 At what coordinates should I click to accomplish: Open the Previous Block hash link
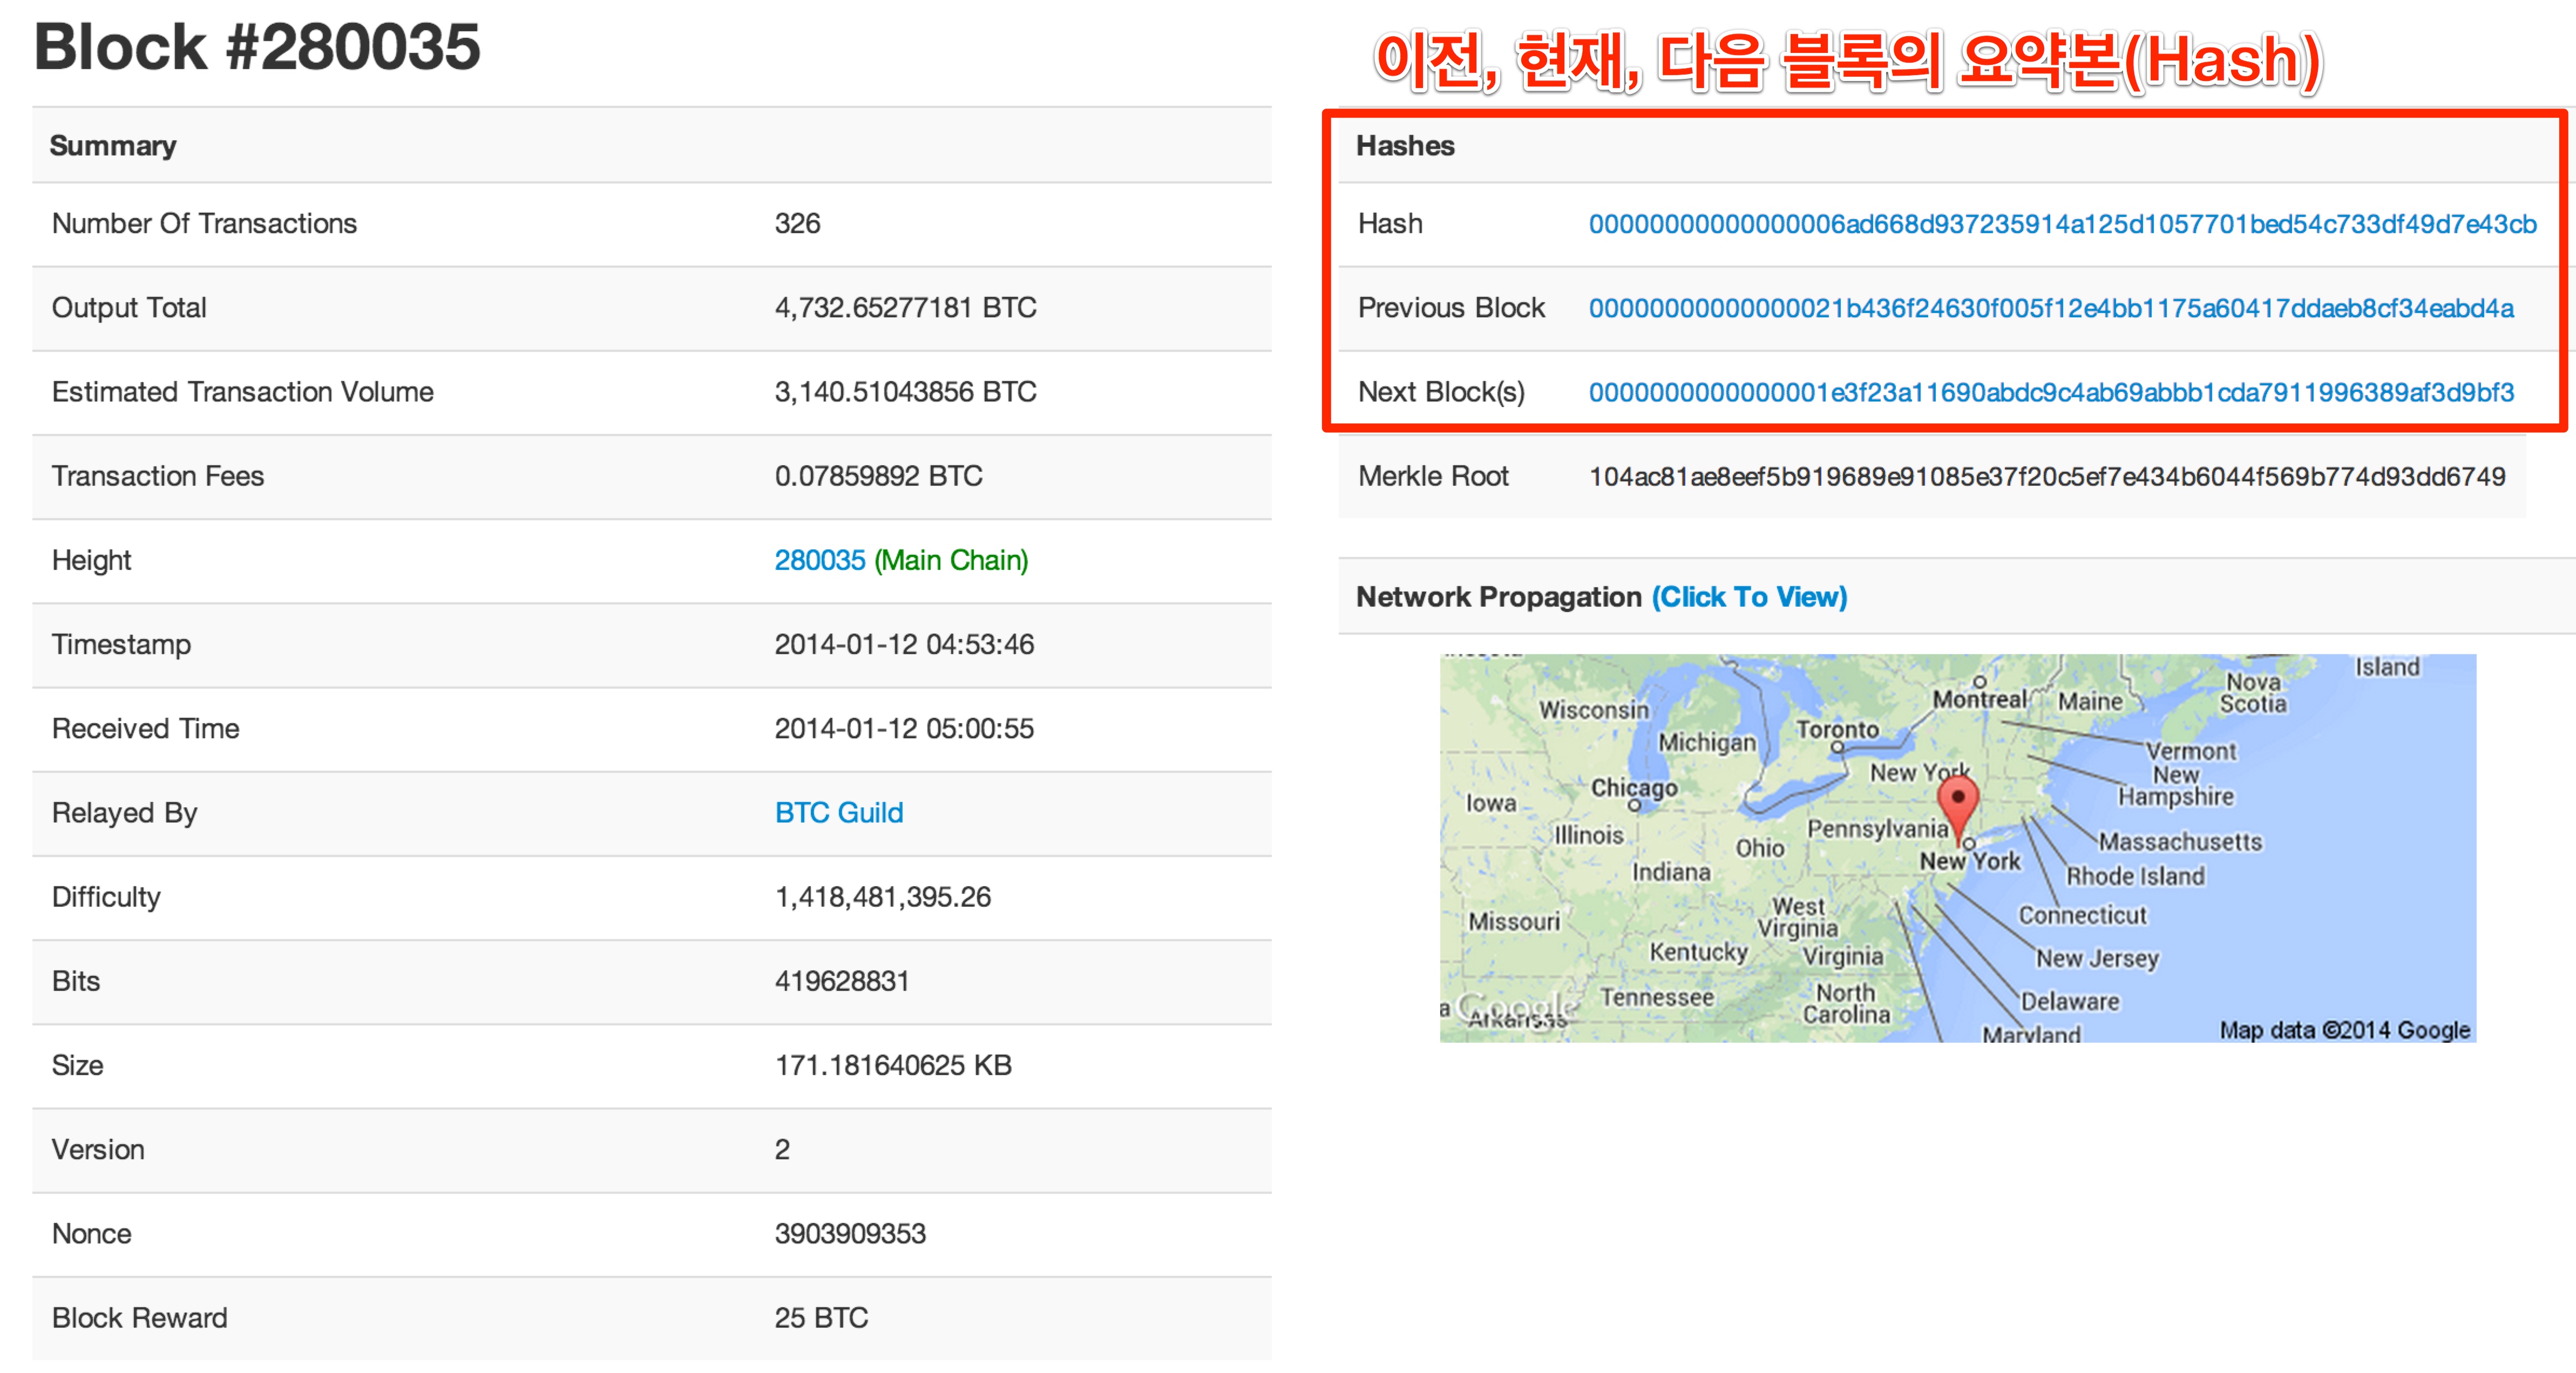pos(2050,308)
